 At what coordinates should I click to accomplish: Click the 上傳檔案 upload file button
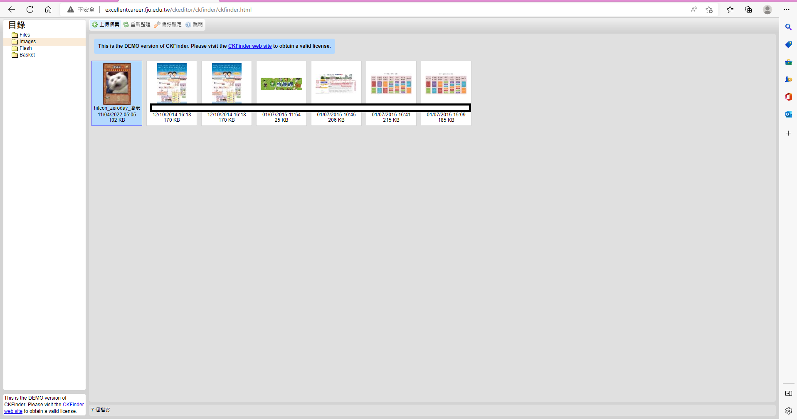coord(106,25)
